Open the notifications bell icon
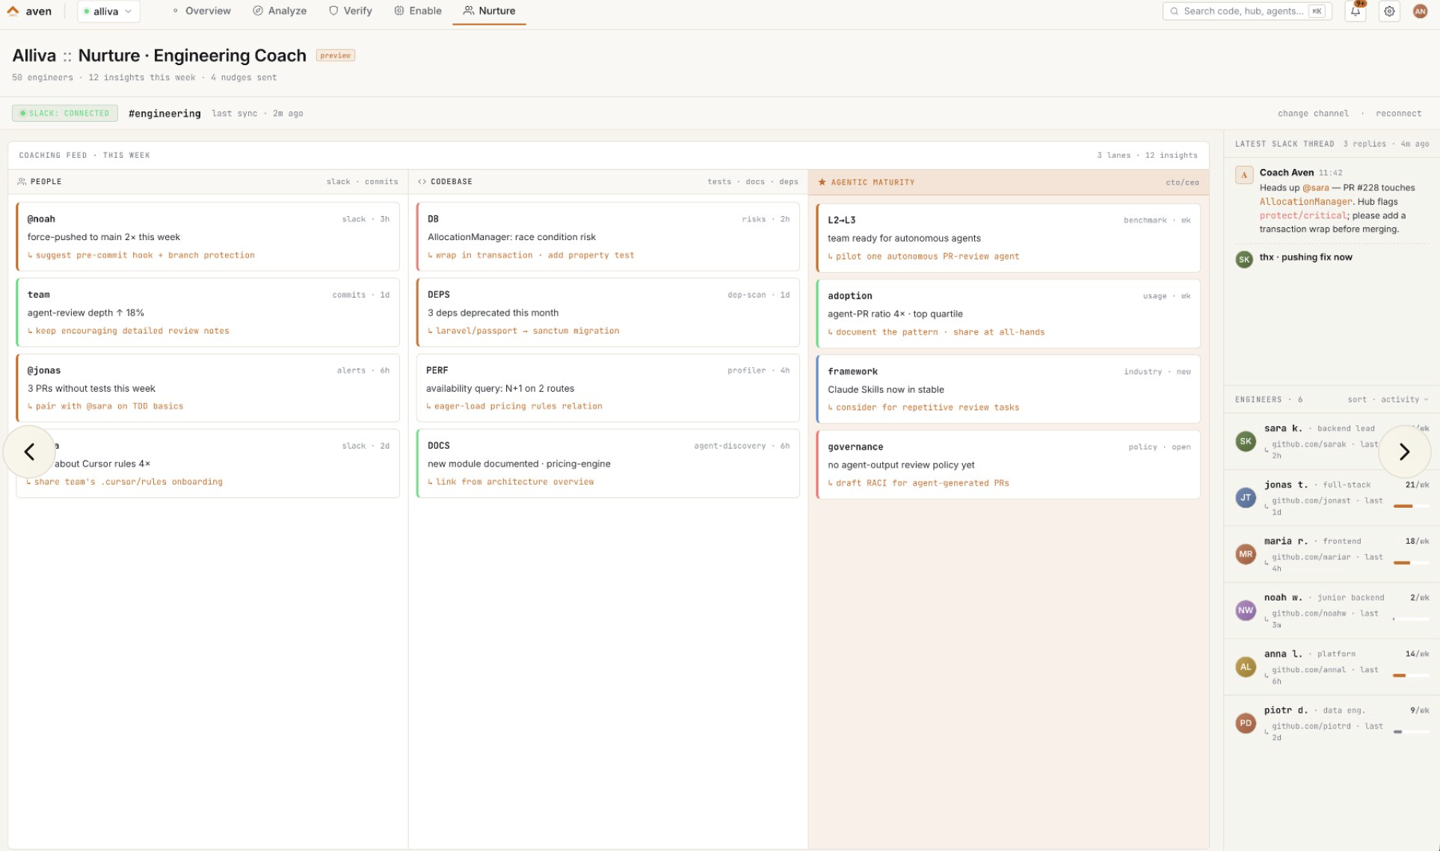This screenshot has width=1440, height=851. [x=1356, y=11]
